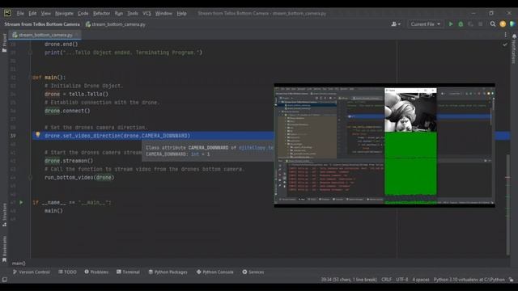Click the fold marker beside the print Tello Object ended line
Image resolution: width=518 pixels, height=291 pixels.
click(30, 53)
